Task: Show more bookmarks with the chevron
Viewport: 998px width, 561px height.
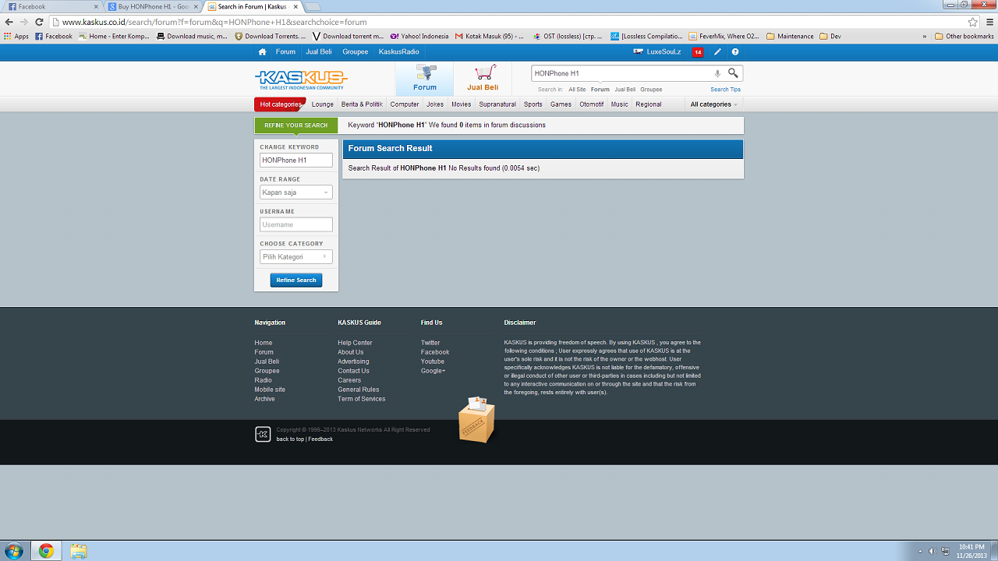Action: coord(925,36)
